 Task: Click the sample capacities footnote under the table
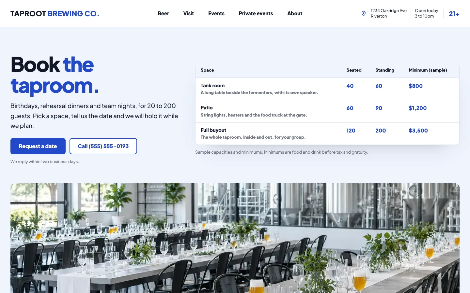pyautogui.click(x=282, y=152)
